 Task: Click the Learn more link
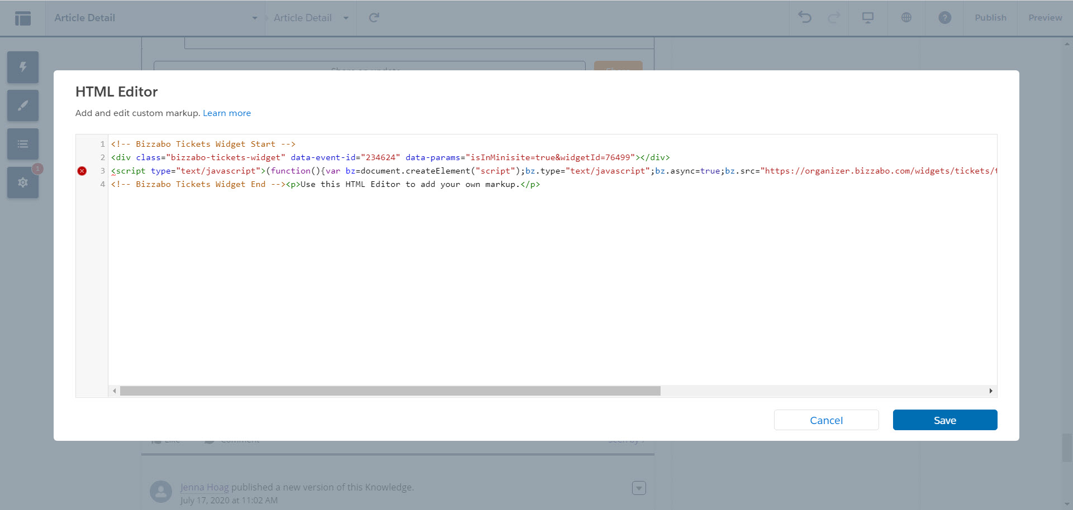coord(226,113)
